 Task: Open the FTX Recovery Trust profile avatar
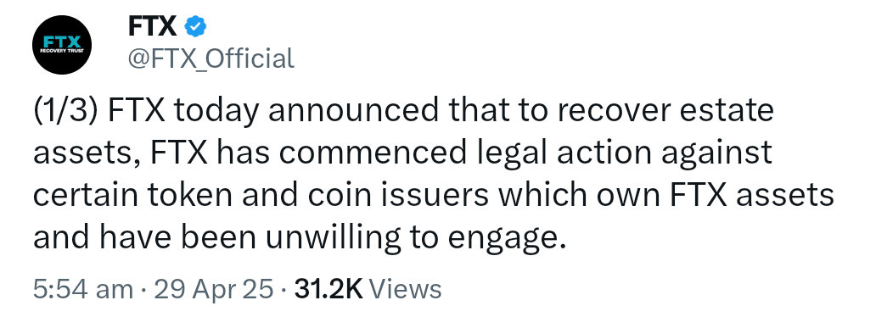click(62, 45)
